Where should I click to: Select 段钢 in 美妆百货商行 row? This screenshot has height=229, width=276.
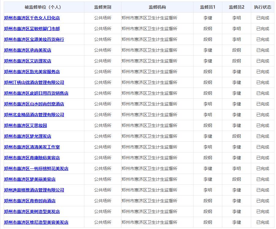pos(208,39)
